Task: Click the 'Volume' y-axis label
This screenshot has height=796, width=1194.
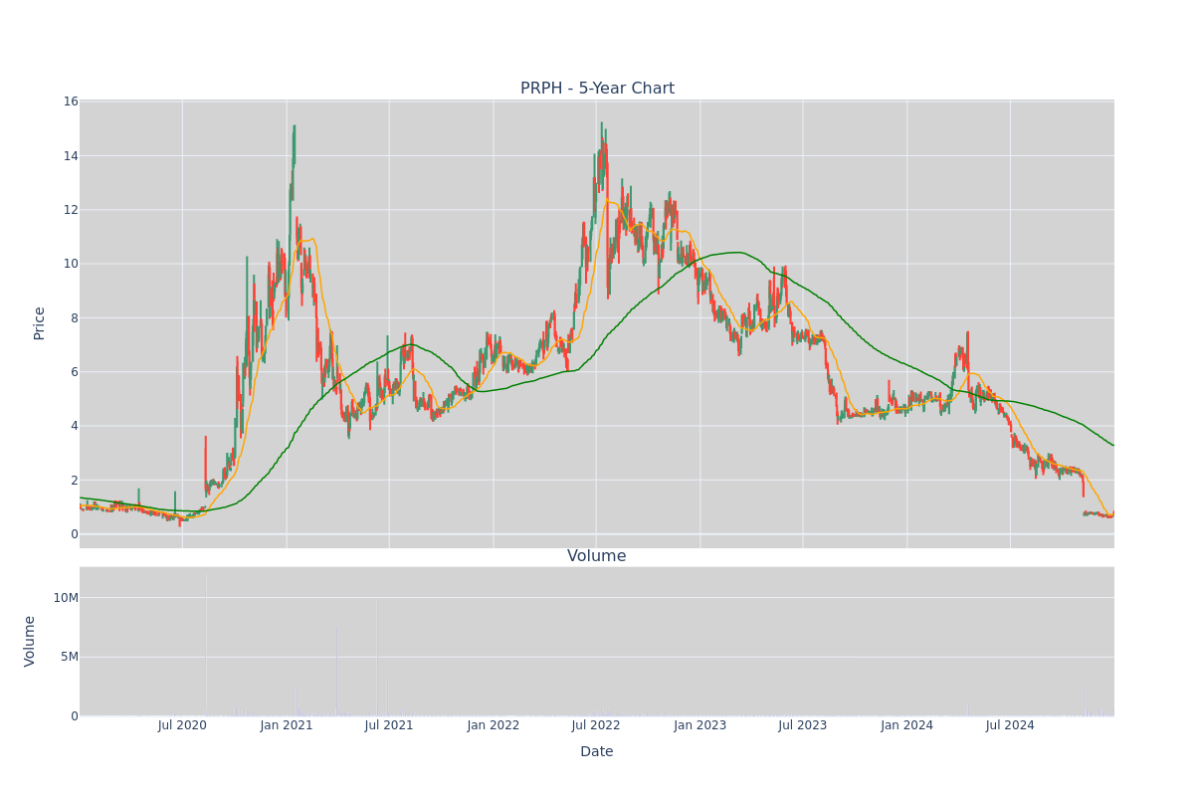Action: click(x=30, y=641)
